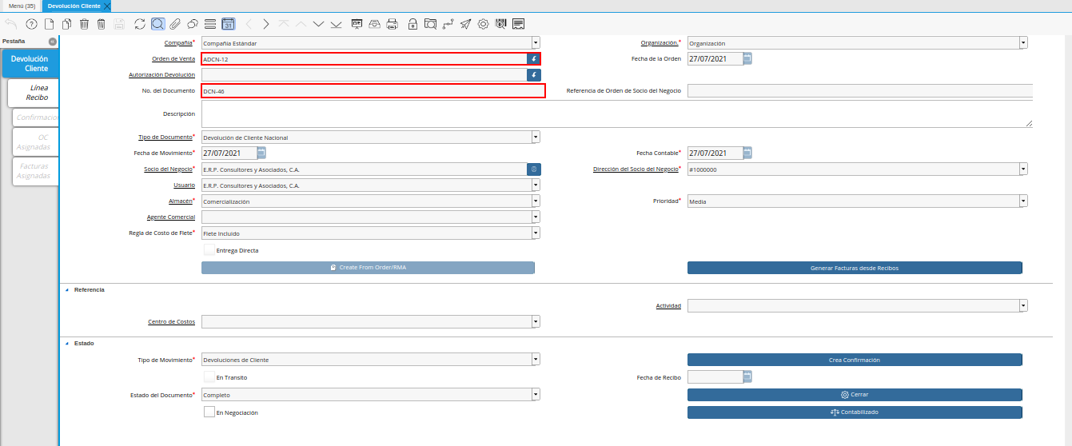1072x446 pixels.
Task: Click the last toolbar document list icon
Action: (518, 24)
